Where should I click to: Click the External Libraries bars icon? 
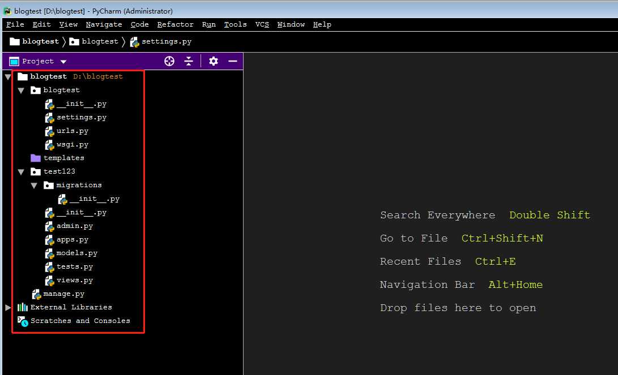tap(23, 307)
